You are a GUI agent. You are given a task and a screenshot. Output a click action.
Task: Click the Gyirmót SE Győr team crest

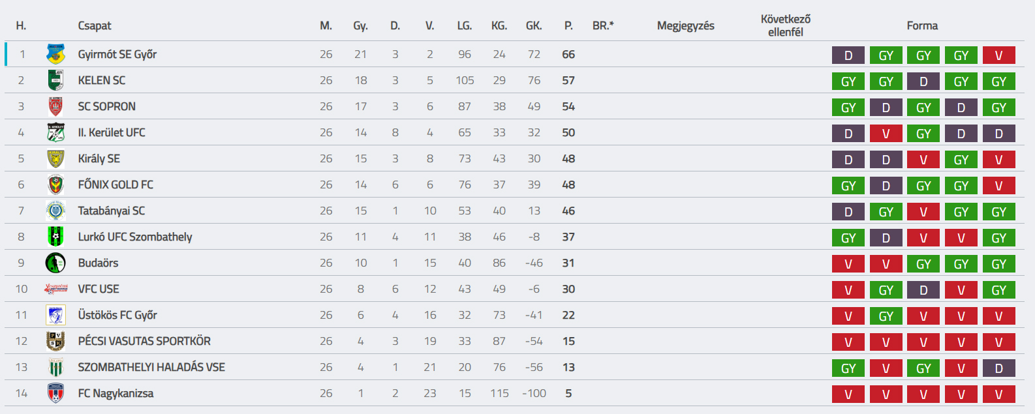point(55,54)
